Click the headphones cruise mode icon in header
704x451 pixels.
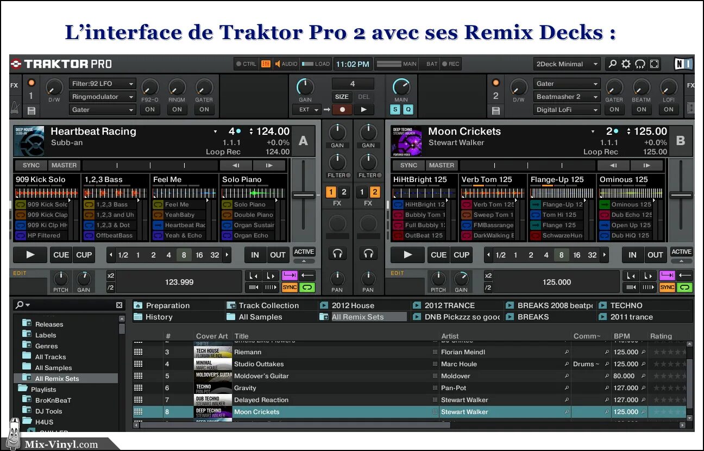(640, 64)
